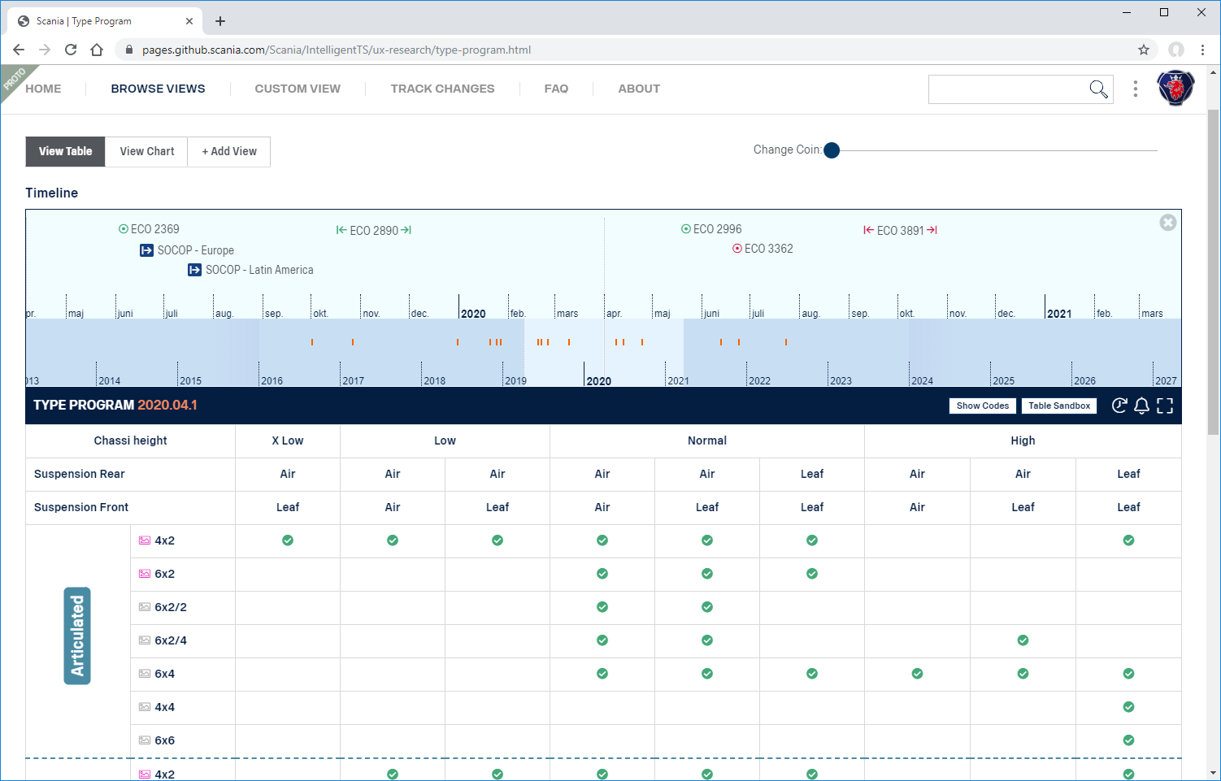Enter fullscreen mode for the table
Image resolution: width=1221 pixels, height=781 pixels.
pos(1165,406)
